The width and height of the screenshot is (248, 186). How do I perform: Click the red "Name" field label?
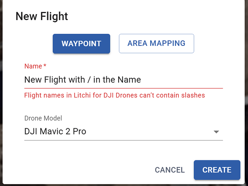[x=33, y=66]
